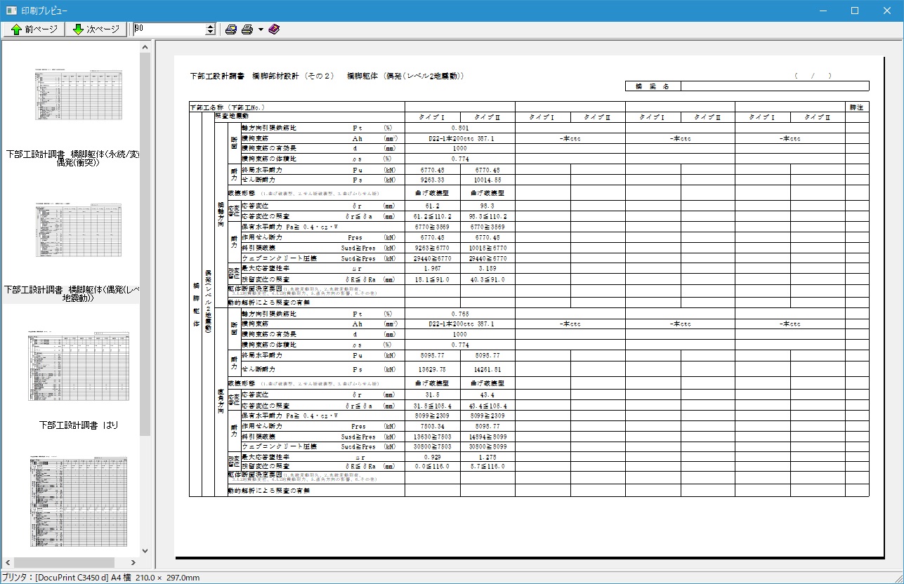Screen dimensions: 904x584
Task: Click the value 13629.75
Action: (x=432, y=369)
